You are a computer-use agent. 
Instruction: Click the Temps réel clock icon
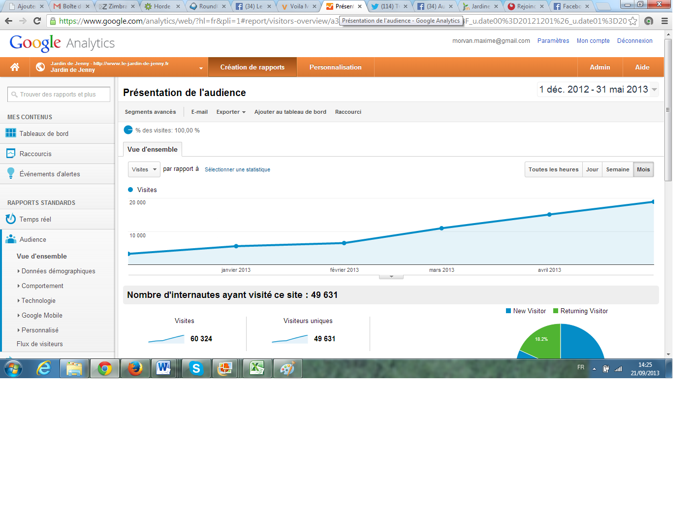click(11, 219)
